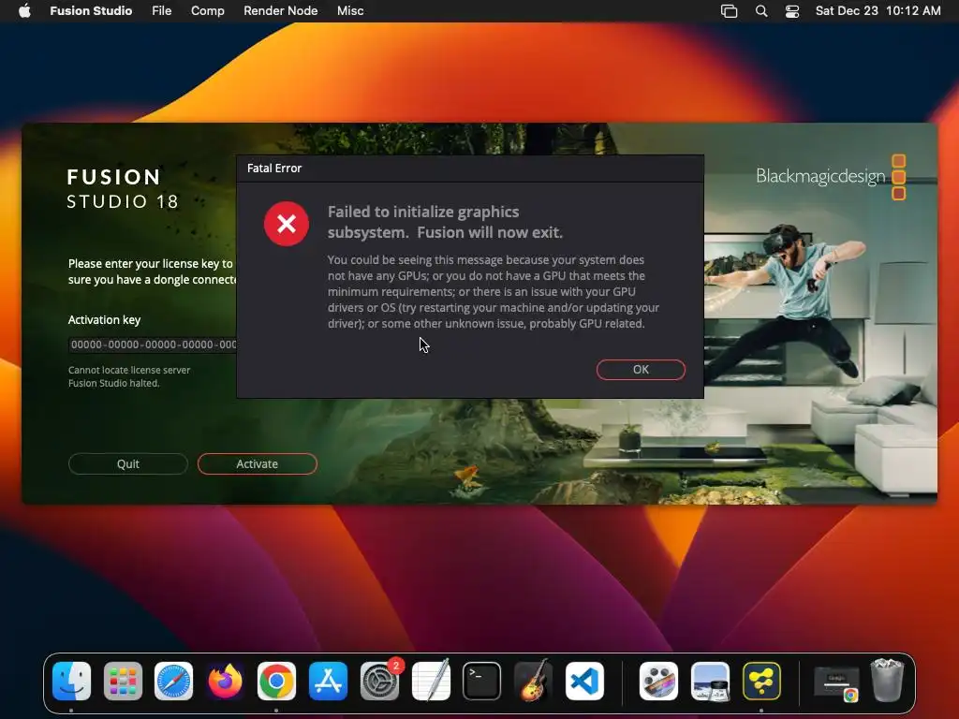
Task: Click the Fatal Error dialog title bar
Action: click(x=470, y=169)
